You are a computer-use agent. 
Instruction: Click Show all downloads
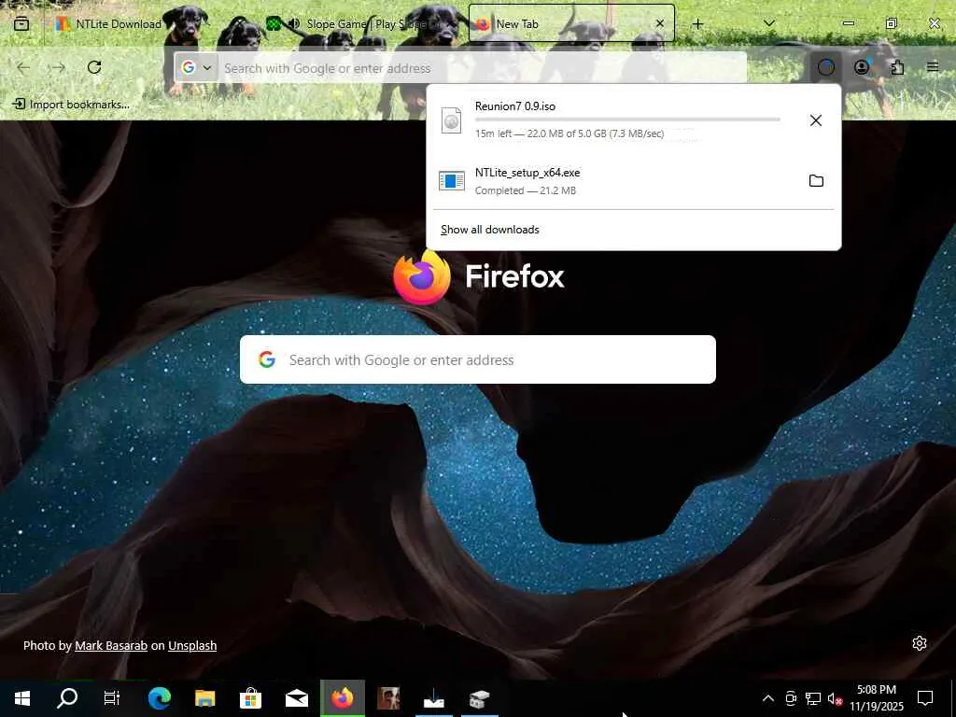click(x=490, y=230)
